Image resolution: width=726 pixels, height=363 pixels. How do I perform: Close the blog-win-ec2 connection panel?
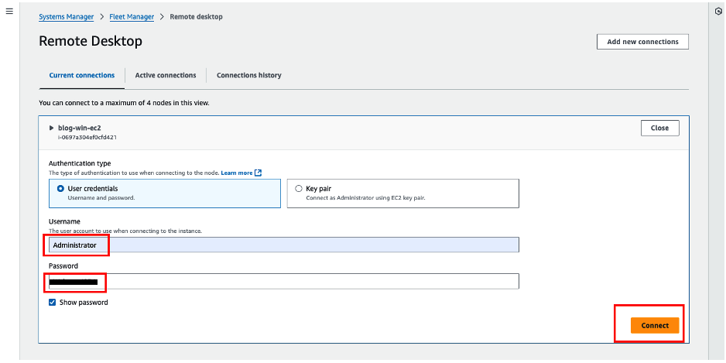pos(659,128)
